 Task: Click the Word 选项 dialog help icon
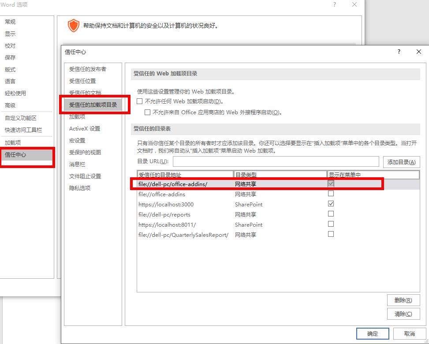pos(334,5)
